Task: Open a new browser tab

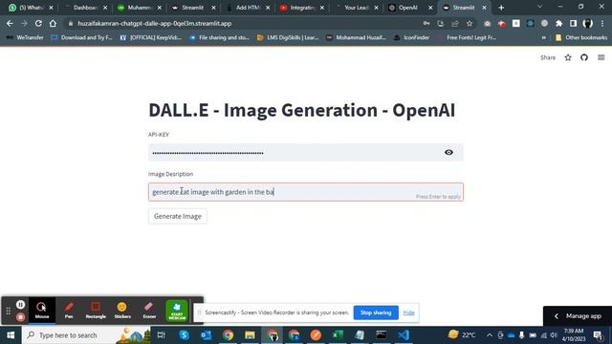Action: click(501, 8)
